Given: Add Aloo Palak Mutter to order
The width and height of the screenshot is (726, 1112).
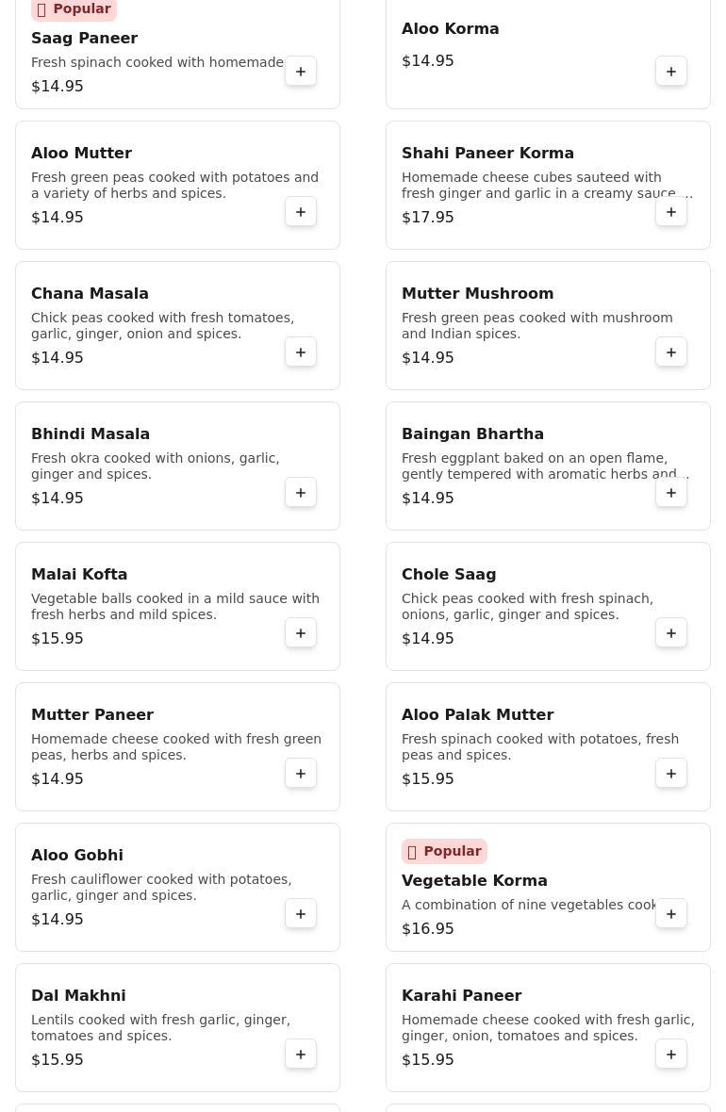Looking at the screenshot, I should pos(671,774).
